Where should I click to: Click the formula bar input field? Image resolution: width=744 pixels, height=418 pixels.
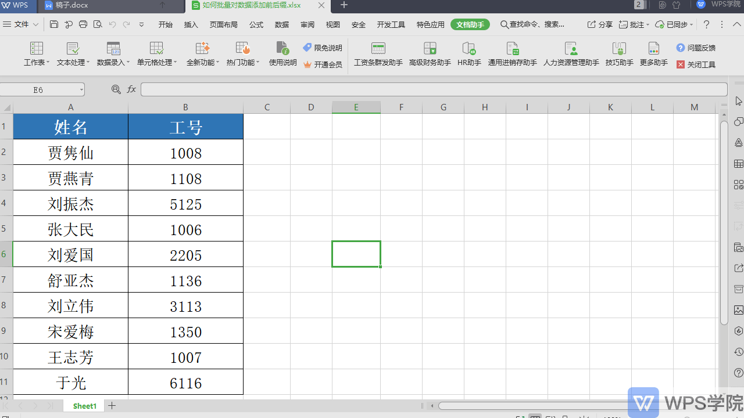click(x=434, y=89)
